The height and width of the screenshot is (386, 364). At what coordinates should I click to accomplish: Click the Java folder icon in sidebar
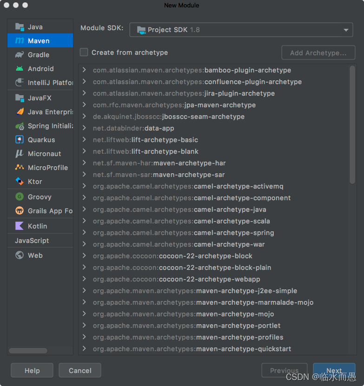[20, 27]
